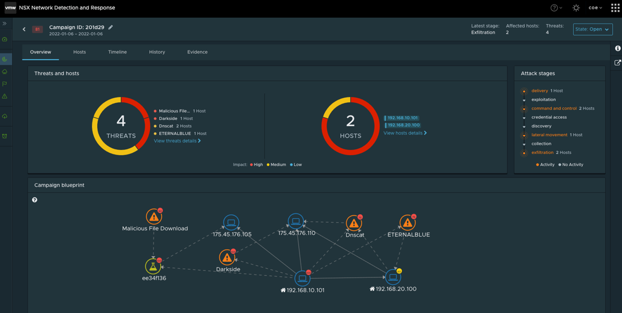Open the info panel icon on right edge
Image resolution: width=622 pixels, height=313 pixels.
point(617,48)
